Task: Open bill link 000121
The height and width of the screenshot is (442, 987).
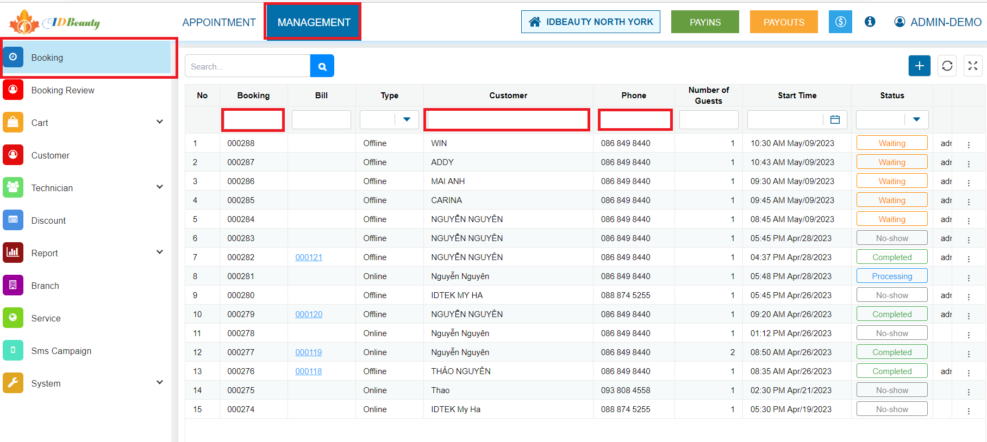Action: coord(309,257)
